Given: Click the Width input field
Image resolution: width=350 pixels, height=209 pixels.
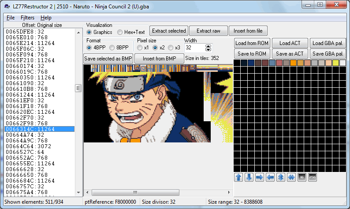Looking at the screenshot, I should pyautogui.click(x=195, y=48).
